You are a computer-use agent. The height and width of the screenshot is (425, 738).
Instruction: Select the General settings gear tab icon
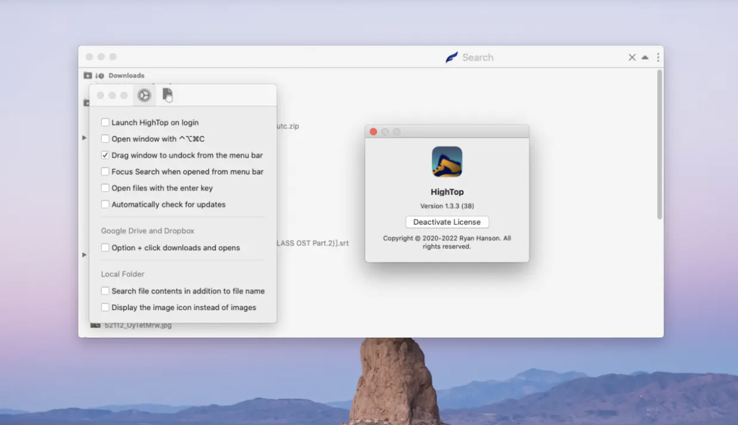click(144, 95)
